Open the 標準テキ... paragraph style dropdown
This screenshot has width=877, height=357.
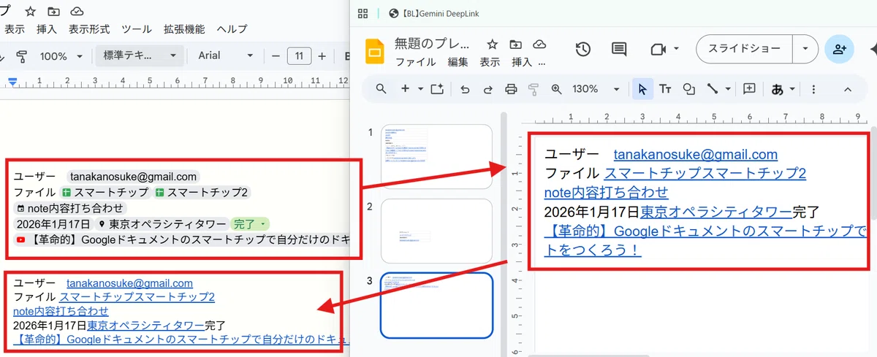click(140, 56)
